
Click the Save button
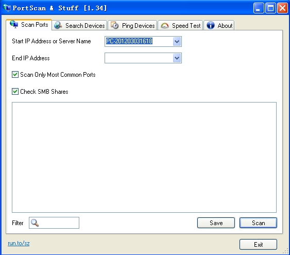pos(216,223)
